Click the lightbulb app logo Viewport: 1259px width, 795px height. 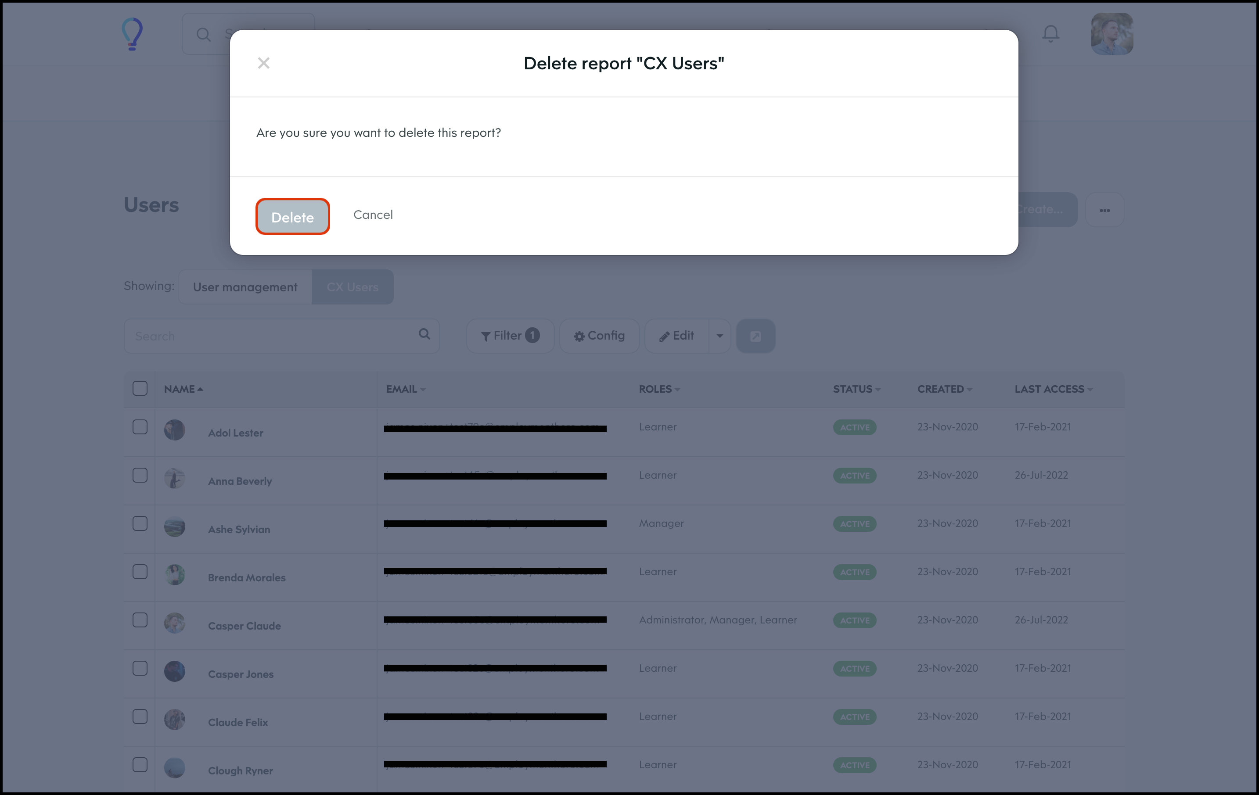pyautogui.click(x=132, y=34)
